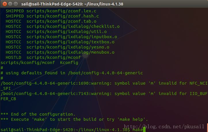Click the terminal title bar text
The width and height of the screenshot is (208, 132).
tap(72, 4)
